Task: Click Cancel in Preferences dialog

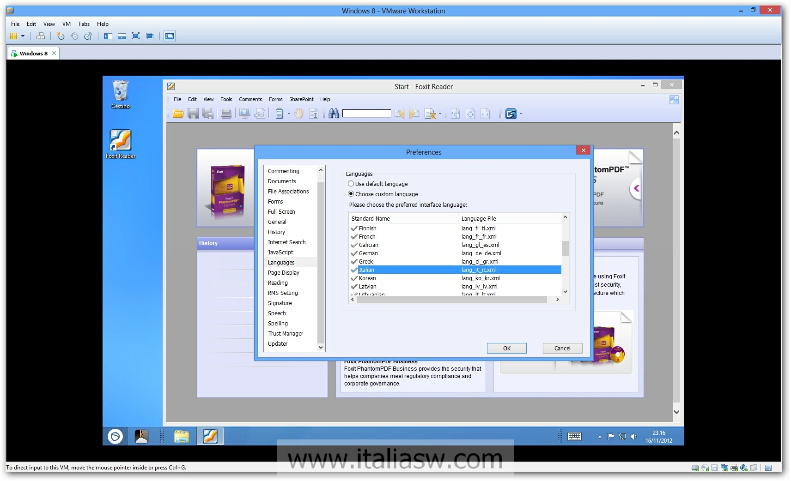Action: tap(562, 349)
